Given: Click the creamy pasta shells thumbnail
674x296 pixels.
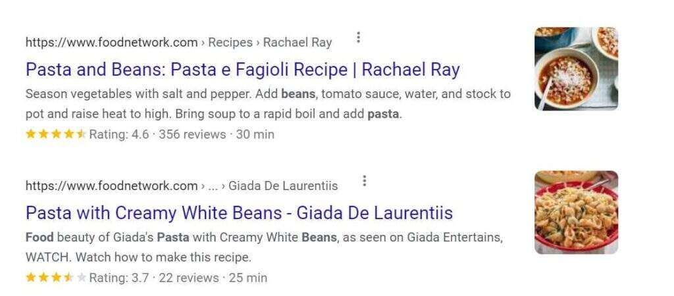Looking at the screenshot, I should point(576,212).
